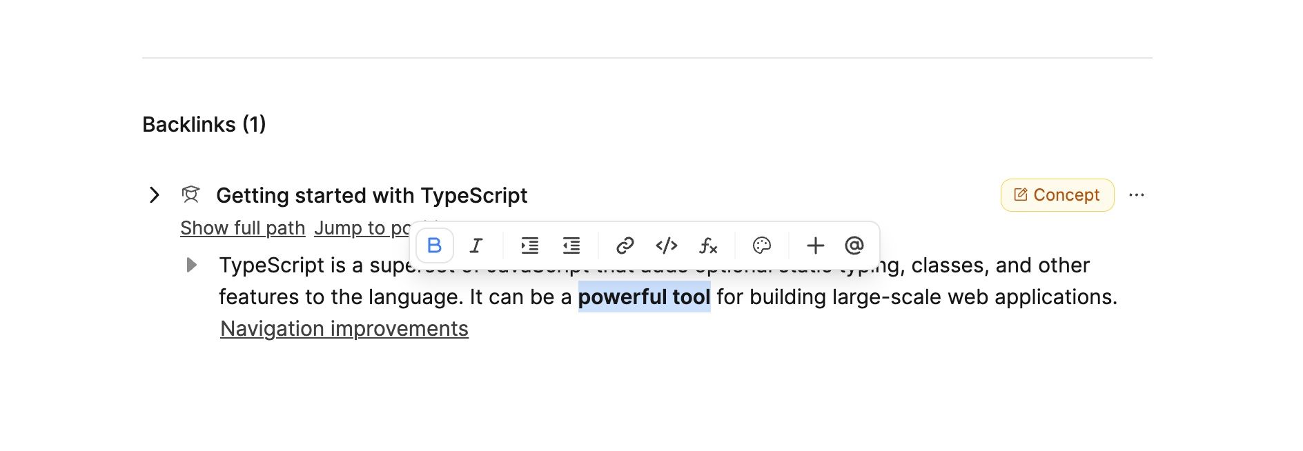This screenshot has width=1303, height=451.
Task: Click the decrease indent icon
Action: tap(571, 245)
